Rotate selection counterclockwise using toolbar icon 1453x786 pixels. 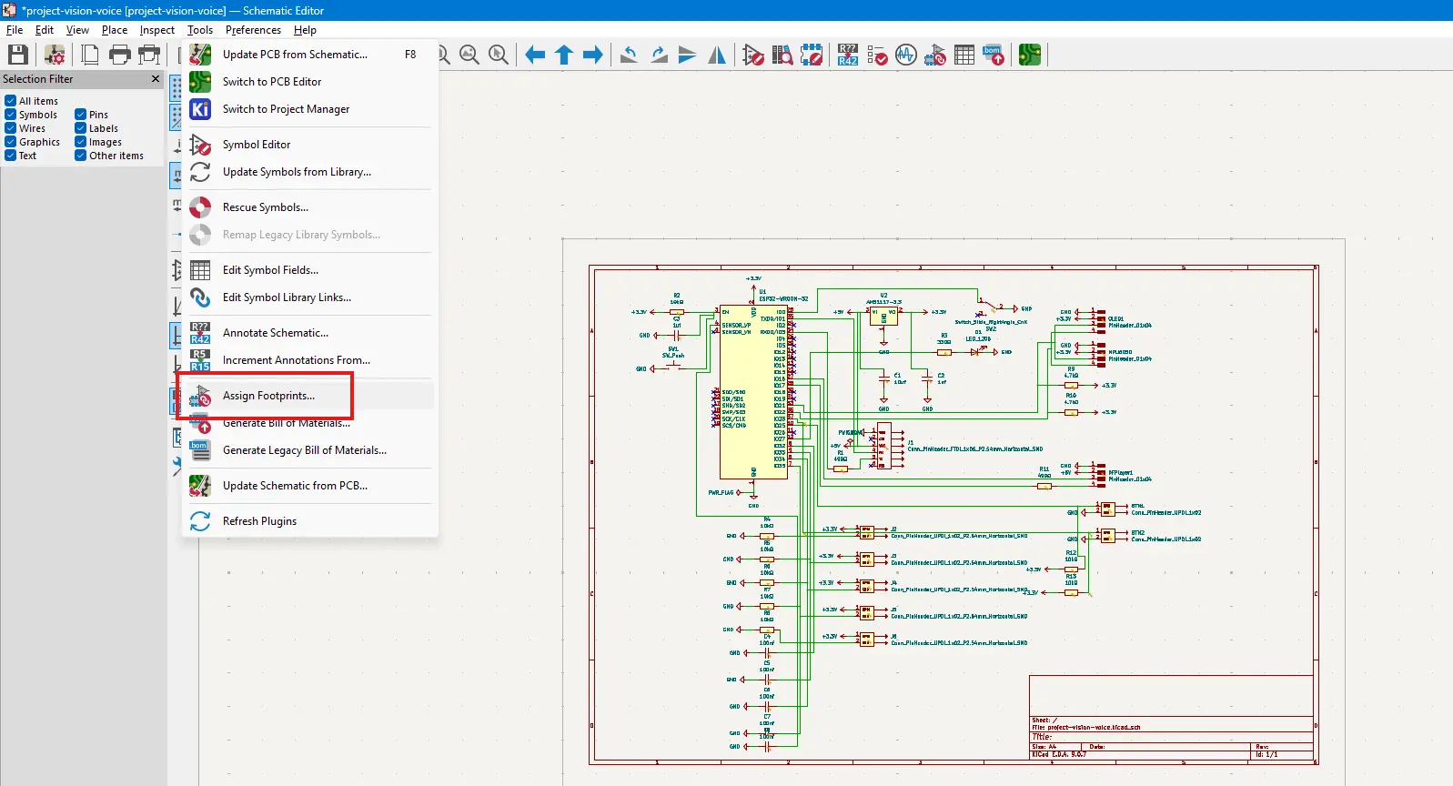(x=629, y=55)
